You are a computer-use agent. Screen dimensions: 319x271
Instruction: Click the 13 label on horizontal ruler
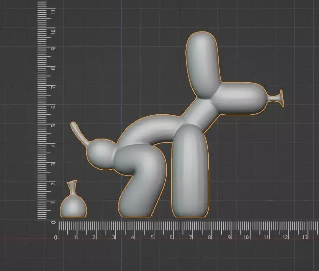click(x=305, y=237)
